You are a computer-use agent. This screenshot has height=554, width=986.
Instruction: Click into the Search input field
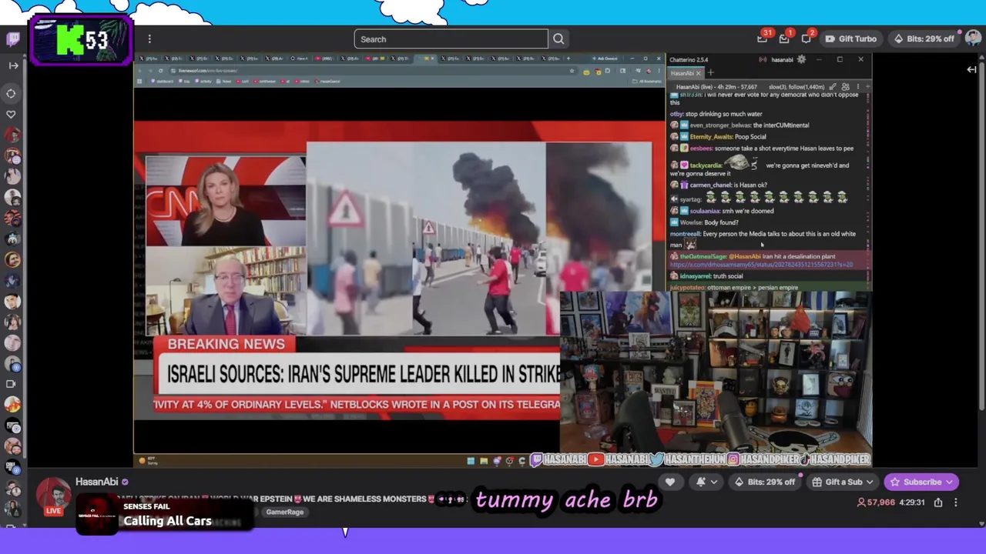(x=451, y=39)
